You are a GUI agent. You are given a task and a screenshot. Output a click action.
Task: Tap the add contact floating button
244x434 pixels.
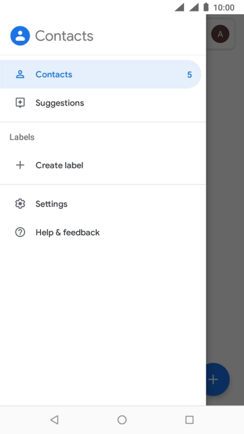(x=218, y=379)
